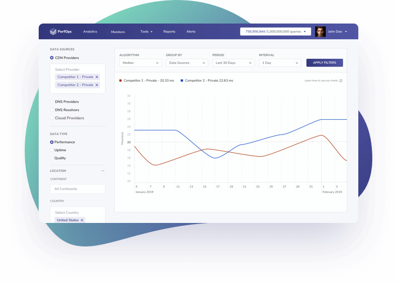Viewport: 397px width, 284px height.
Task: Expand the Tools menu dropdown
Action: coord(146,31)
